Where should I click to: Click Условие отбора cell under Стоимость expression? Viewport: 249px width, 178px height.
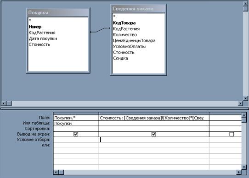[x=154, y=140]
